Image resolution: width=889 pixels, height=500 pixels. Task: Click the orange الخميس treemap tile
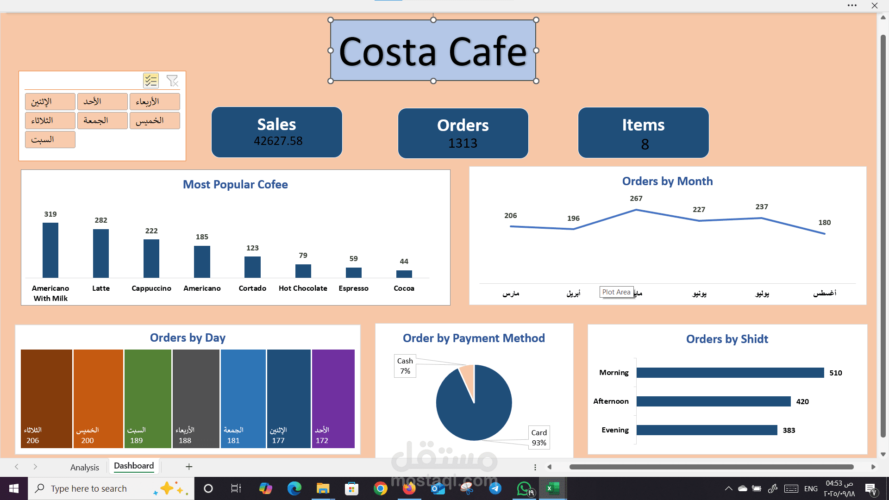point(98,399)
